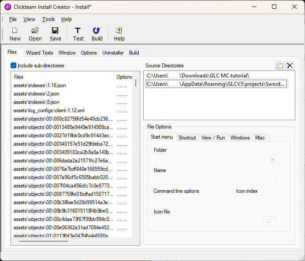Open the View / Run file options tab
305x261 pixels.
tap(213, 138)
